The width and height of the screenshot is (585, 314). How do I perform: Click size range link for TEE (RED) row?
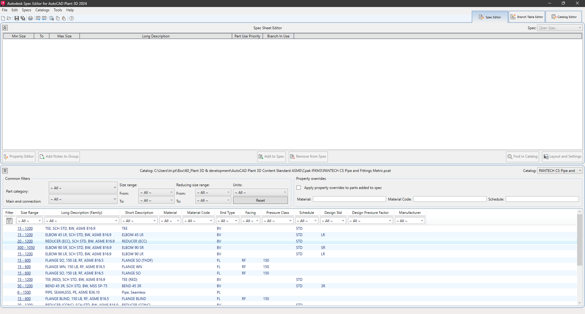tap(25, 280)
